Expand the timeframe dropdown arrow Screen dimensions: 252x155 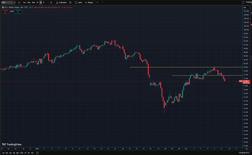tap(46, 2)
